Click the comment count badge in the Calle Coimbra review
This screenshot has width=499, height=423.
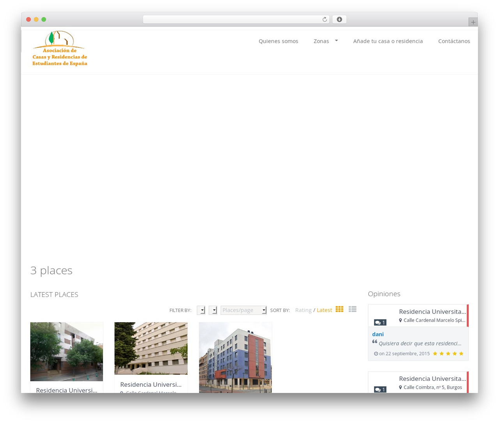(x=380, y=389)
